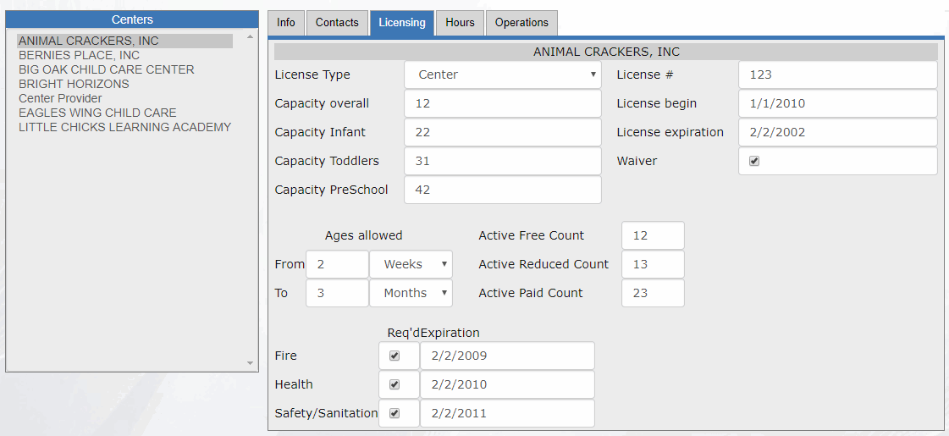Screen dimensions: 949x436
Task: Click the Centers list scroll down arrow
Action: (x=250, y=363)
